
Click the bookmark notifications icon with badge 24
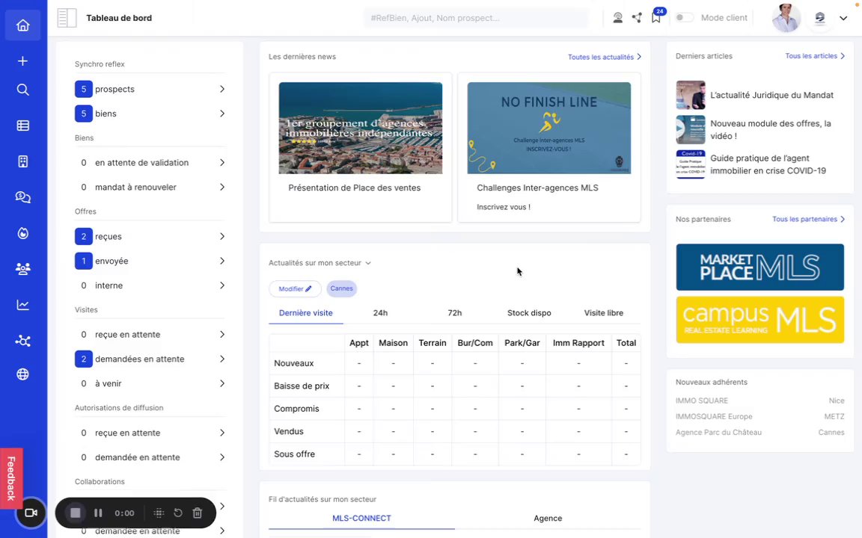[656, 16]
